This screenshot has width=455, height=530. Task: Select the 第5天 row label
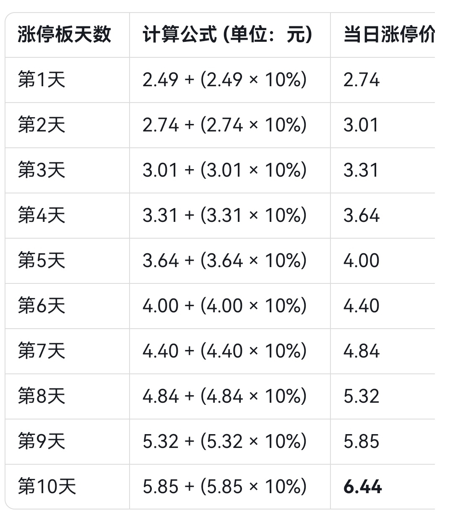coord(42,261)
